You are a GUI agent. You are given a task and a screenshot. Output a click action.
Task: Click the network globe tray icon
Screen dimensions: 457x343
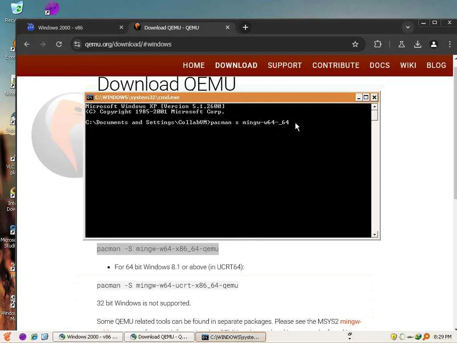418,337
